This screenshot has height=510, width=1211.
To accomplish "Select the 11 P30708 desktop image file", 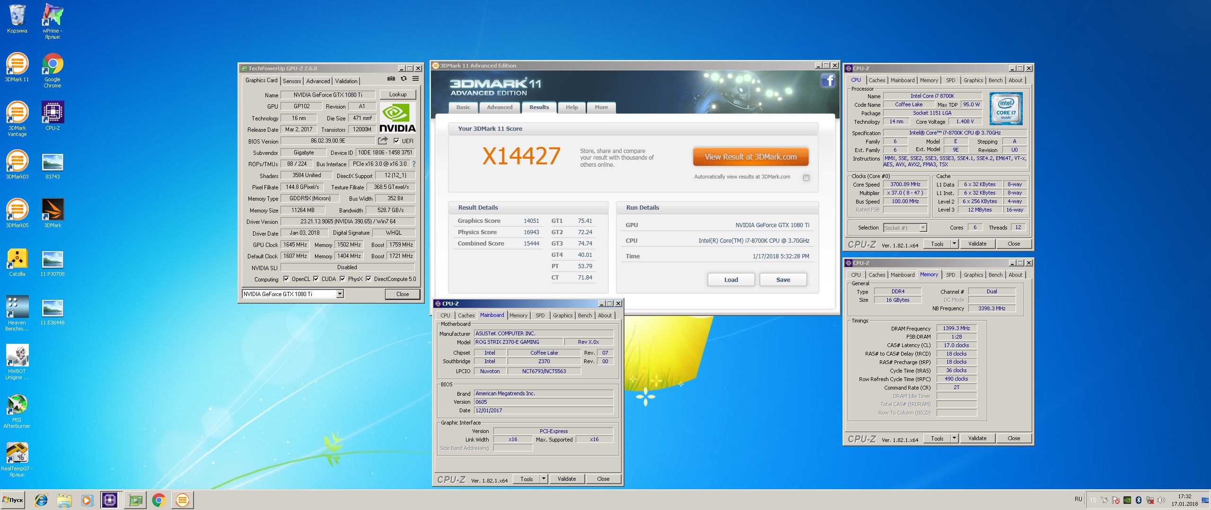I will [53, 262].
